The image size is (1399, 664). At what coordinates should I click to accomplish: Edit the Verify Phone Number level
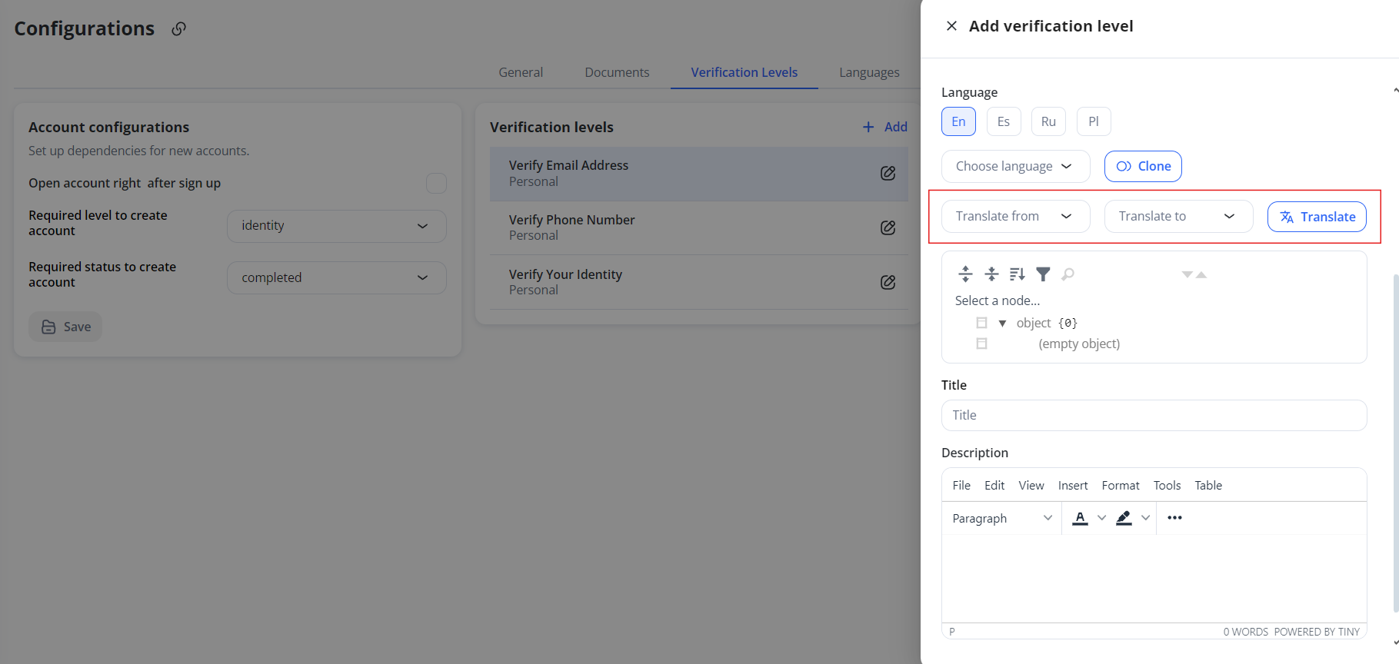point(888,227)
